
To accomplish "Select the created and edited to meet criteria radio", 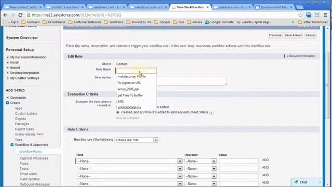I will pos(118,112).
